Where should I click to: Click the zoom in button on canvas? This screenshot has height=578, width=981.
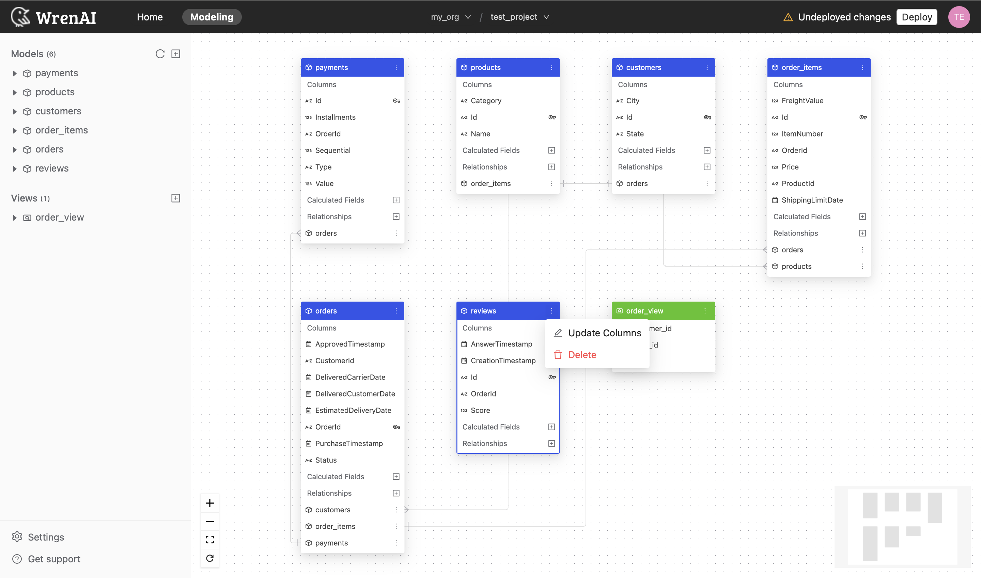pyautogui.click(x=210, y=503)
